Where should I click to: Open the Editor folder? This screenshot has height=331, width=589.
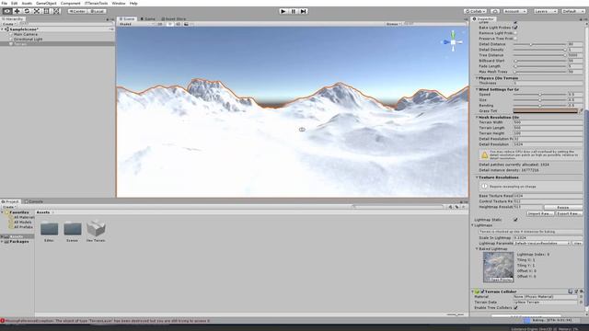(x=49, y=229)
